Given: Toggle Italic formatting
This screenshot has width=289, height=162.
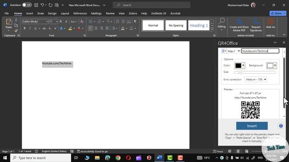Looking at the screenshot, I should [x=30, y=28].
